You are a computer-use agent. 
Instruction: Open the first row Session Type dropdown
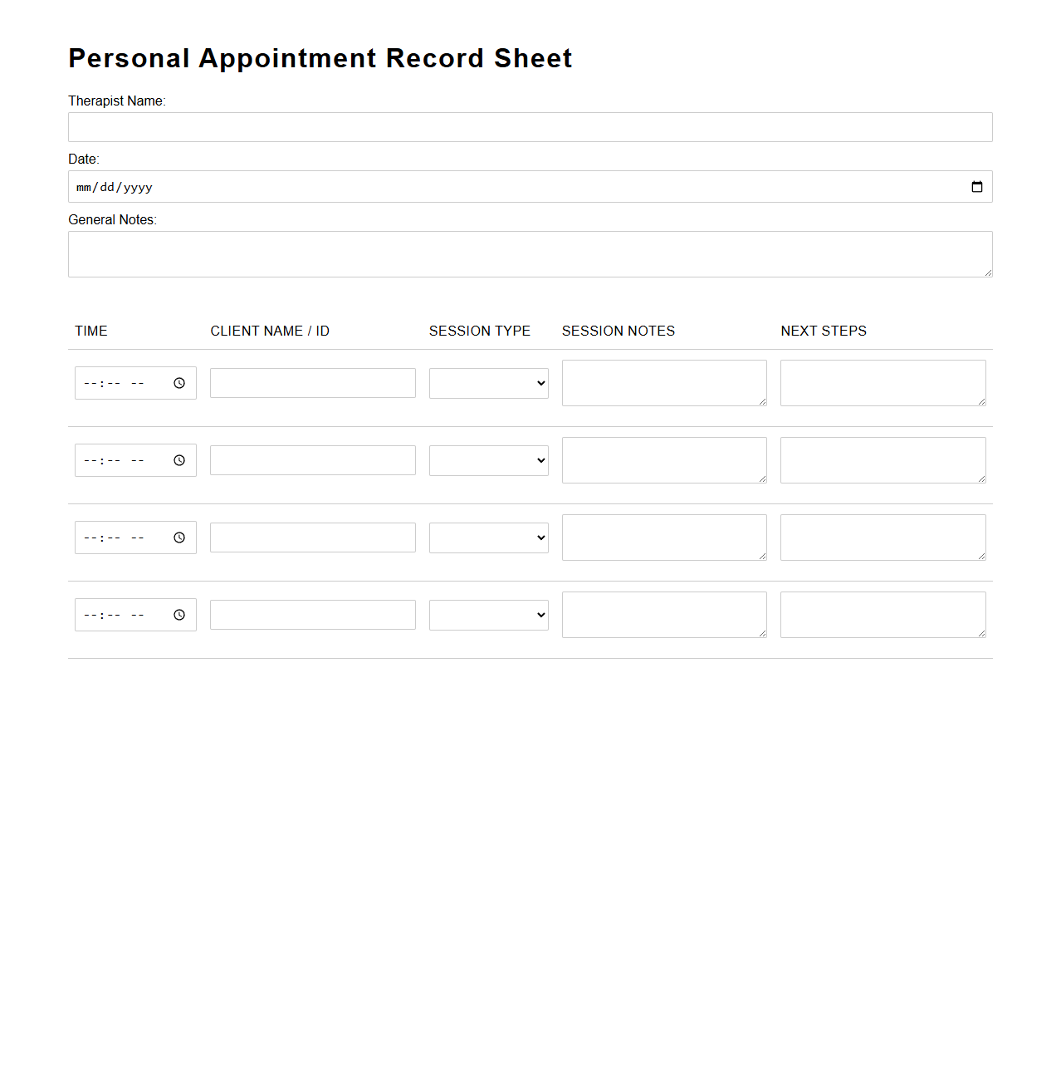click(488, 383)
